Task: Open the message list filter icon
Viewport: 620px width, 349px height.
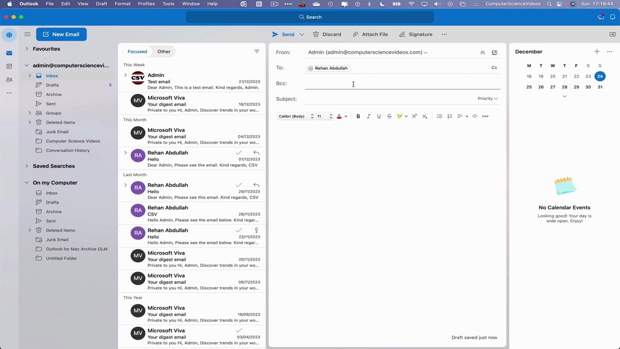Action: pyautogui.click(x=257, y=51)
